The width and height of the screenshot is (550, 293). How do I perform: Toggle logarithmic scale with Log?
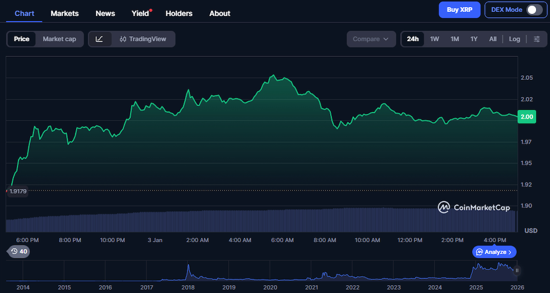[514, 39]
